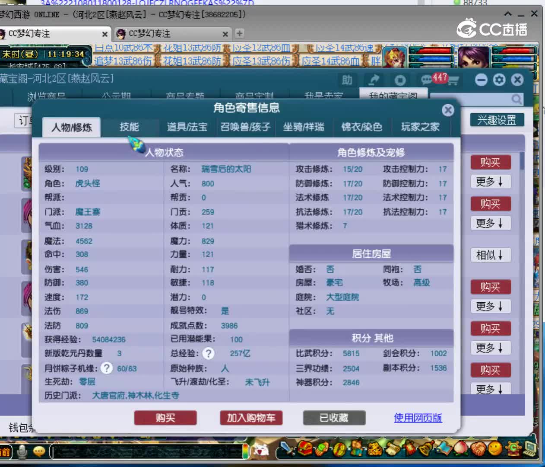
Task: Click the green give-hand icon in bottom toolbar
Action: point(322,448)
